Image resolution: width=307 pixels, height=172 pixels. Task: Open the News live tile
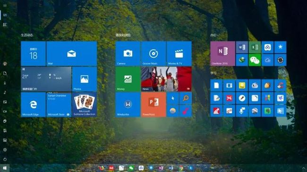pos(166,79)
